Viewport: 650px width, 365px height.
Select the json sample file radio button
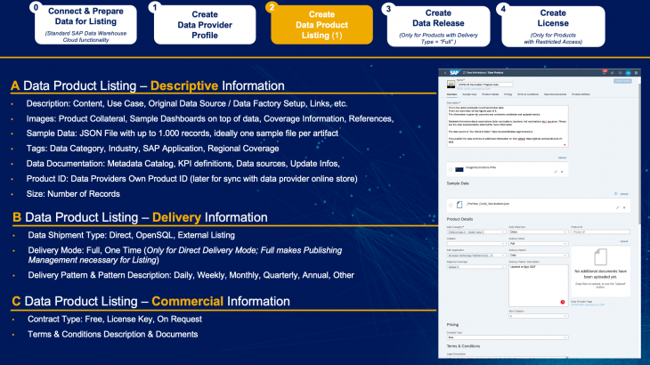tap(451, 205)
